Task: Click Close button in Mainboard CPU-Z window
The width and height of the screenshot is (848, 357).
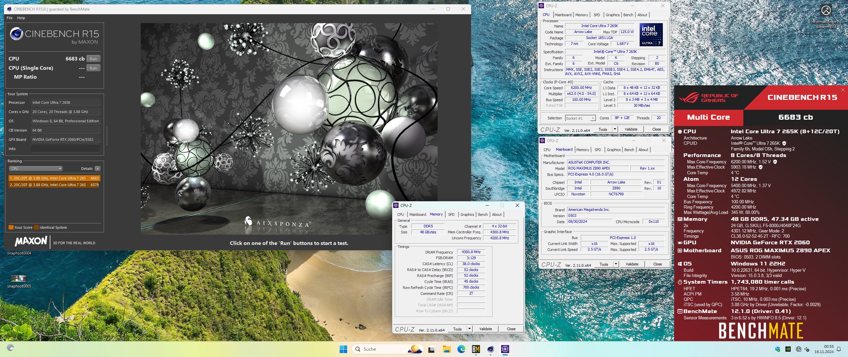Action: [658, 264]
